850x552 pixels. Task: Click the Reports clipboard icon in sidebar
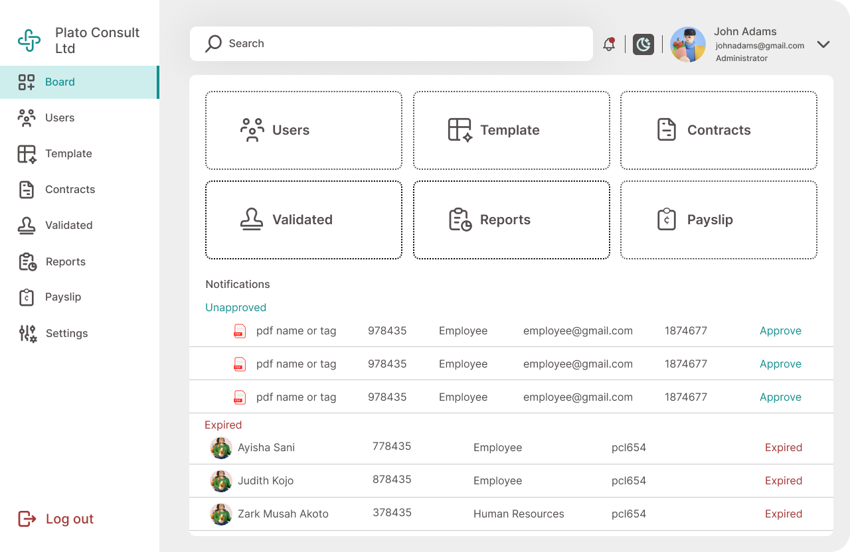[27, 261]
